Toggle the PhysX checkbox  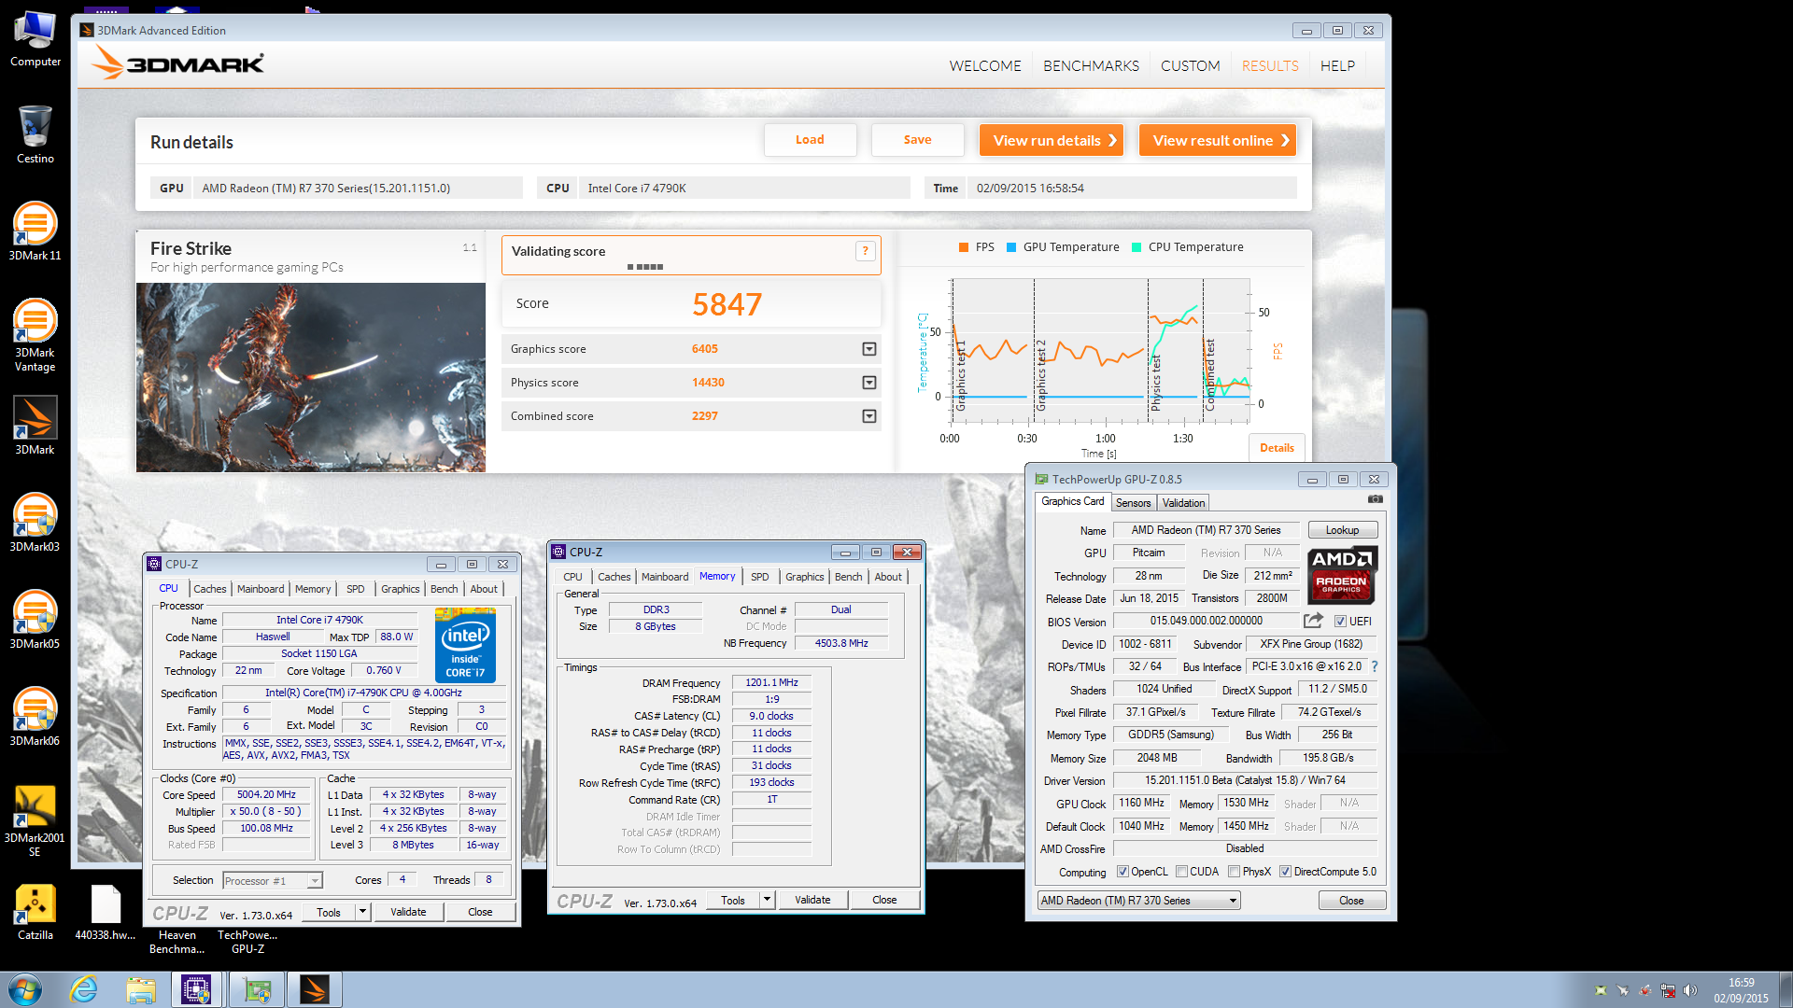click(x=1234, y=872)
